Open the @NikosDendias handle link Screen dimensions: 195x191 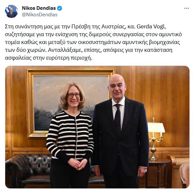(x=40, y=15)
